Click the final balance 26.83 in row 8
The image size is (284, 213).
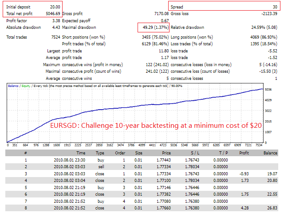(x=271, y=208)
